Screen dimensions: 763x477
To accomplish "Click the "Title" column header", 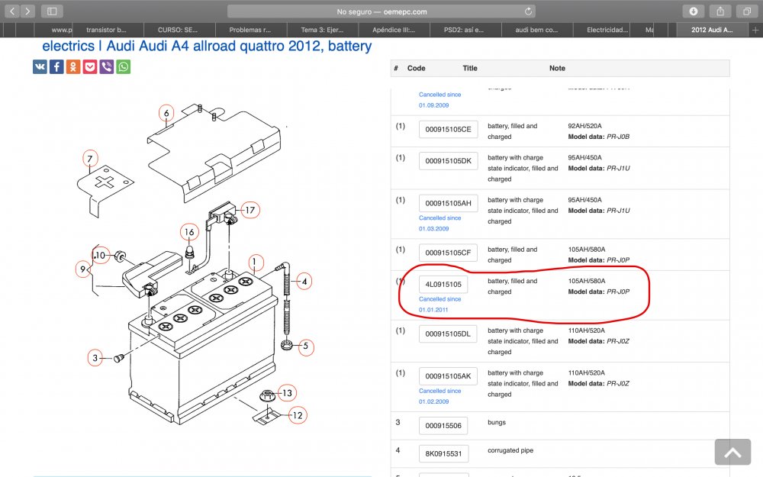I will [469, 68].
